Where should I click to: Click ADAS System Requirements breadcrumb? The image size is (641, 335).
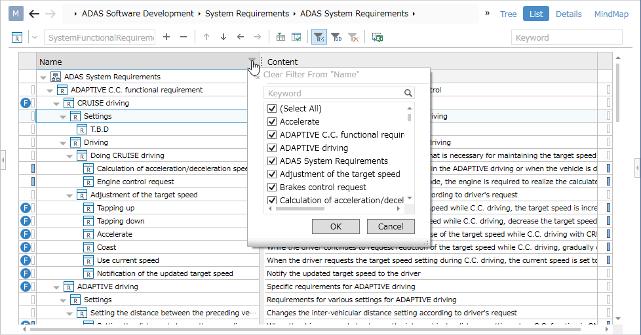tap(354, 14)
